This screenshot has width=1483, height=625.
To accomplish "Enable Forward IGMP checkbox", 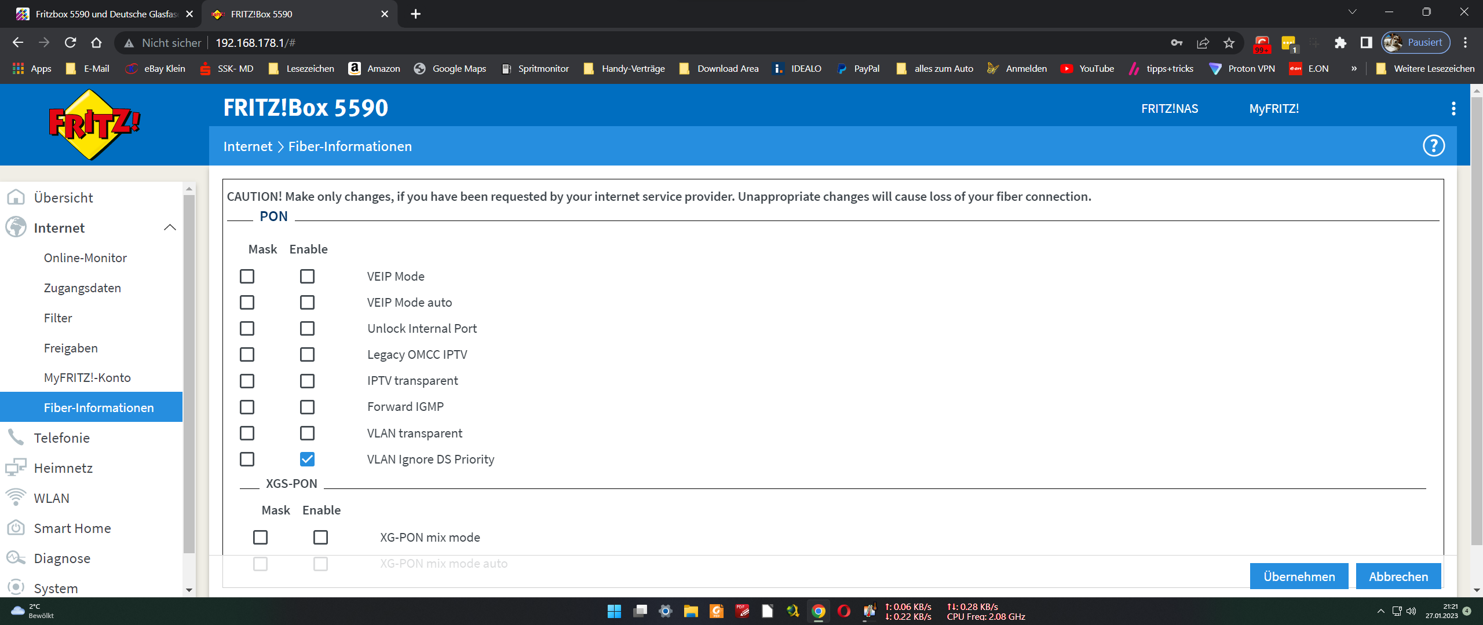I will point(307,407).
